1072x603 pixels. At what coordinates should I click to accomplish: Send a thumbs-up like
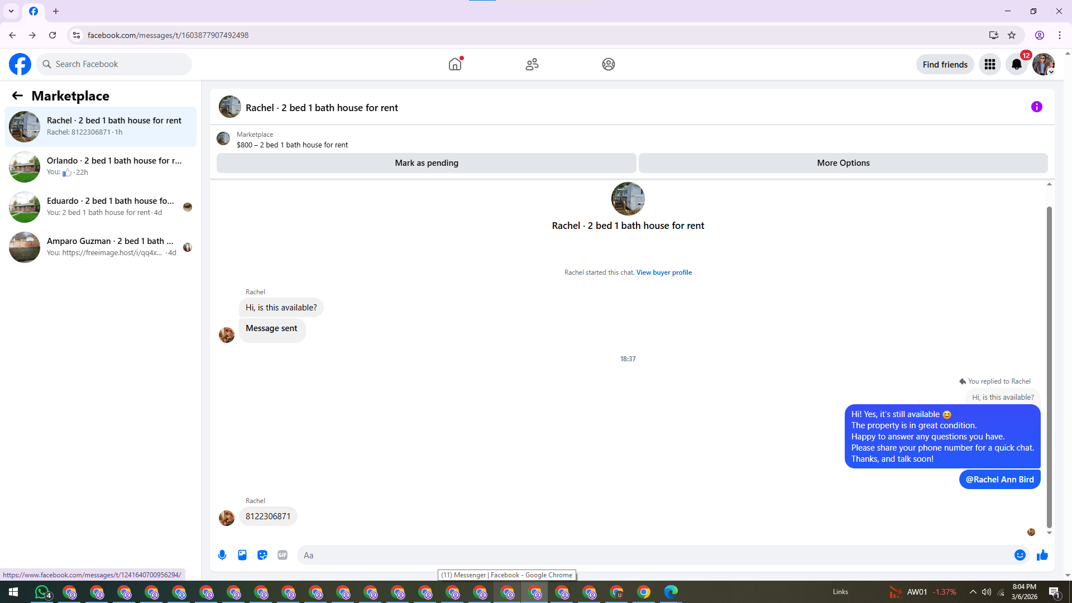coord(1042,555)
